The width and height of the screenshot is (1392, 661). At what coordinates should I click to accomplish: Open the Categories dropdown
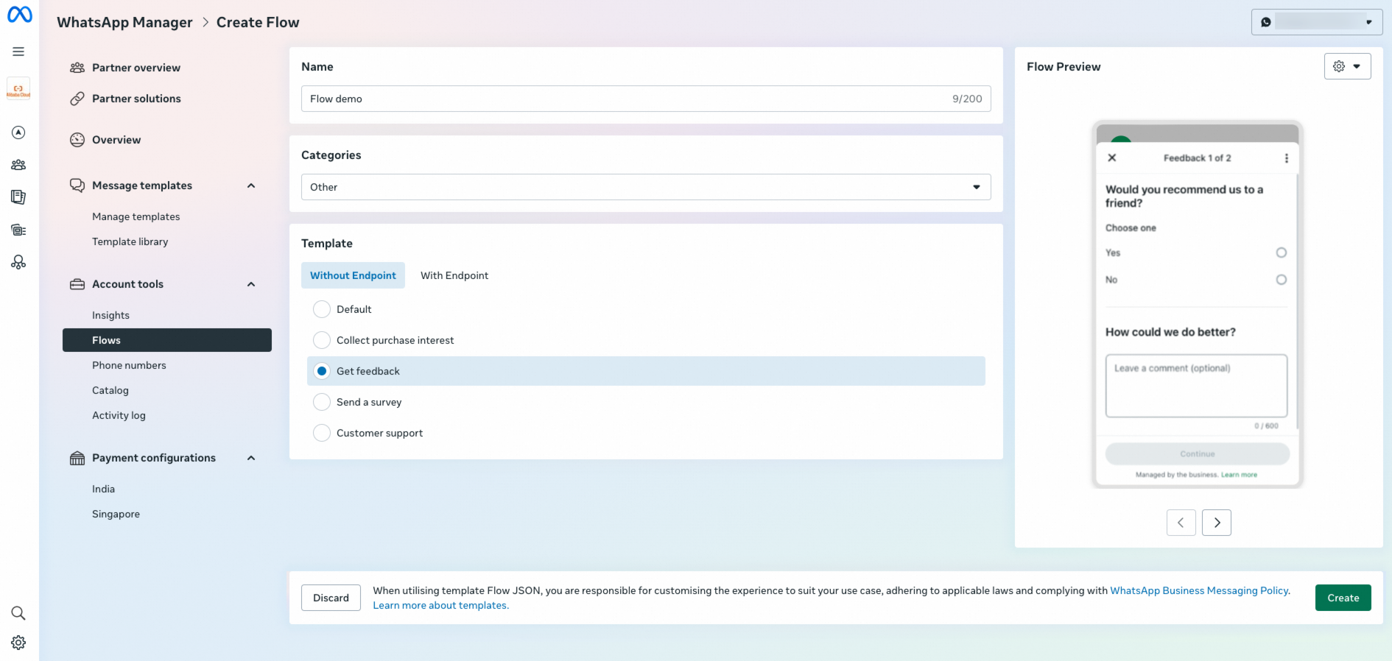[645, 187]
